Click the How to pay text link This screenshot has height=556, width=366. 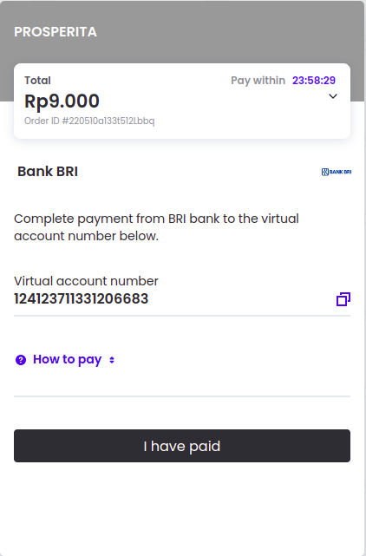(68, 360)
